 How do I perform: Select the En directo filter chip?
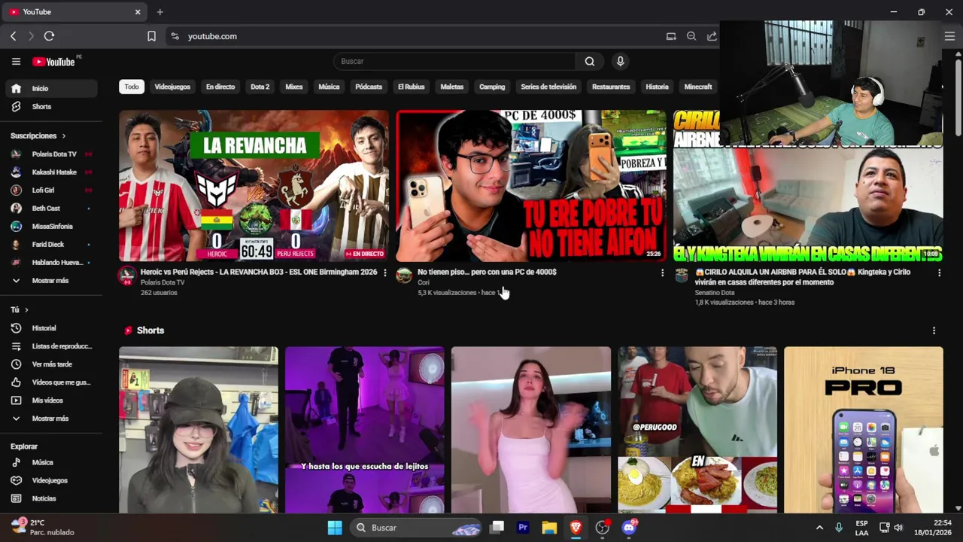pyautogui.click(x=220, y=87)
